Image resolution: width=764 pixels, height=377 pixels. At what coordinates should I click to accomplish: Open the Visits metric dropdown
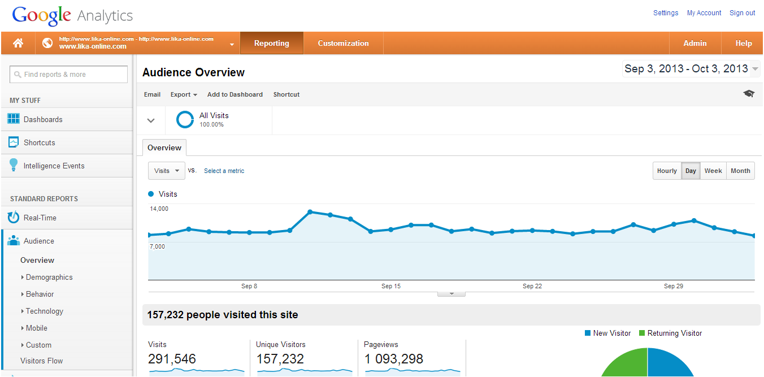[x=167, y=171]
